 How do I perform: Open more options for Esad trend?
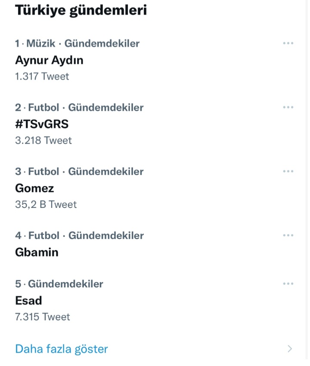tap(288, 284)
